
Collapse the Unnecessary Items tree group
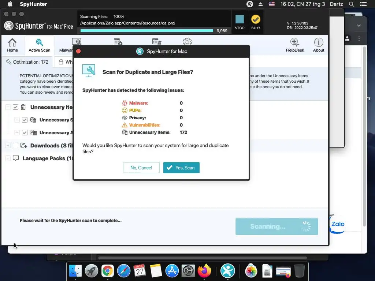tap(8, 107)
